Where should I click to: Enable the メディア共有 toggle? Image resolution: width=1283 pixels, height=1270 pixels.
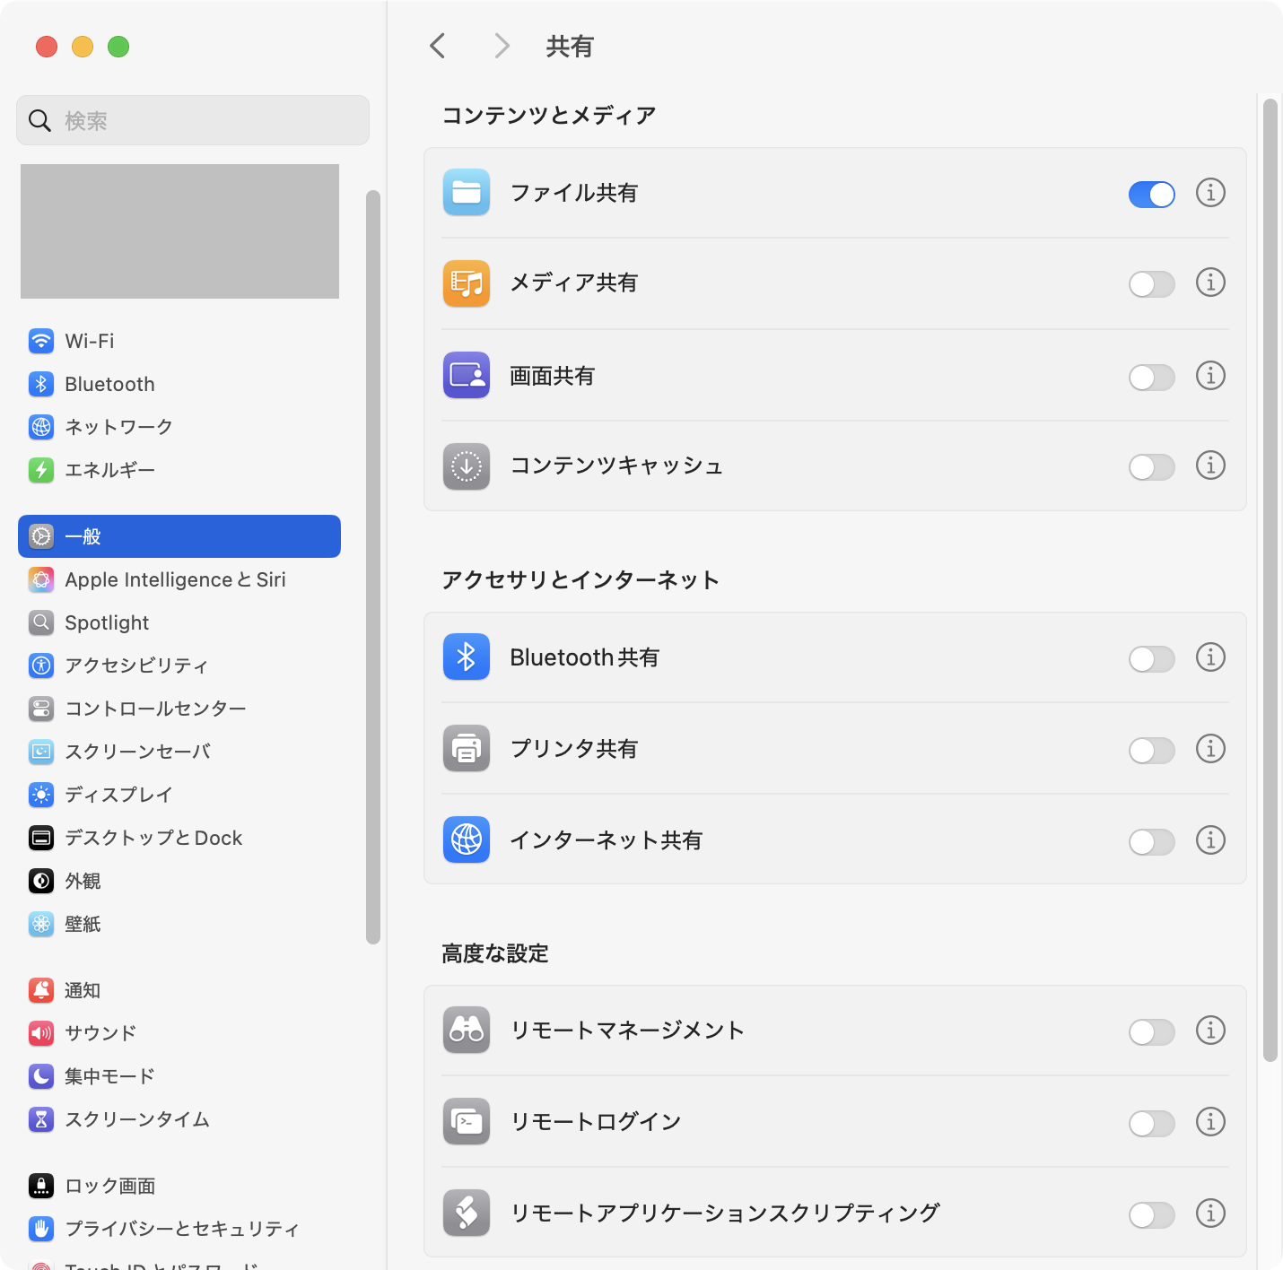[x=1151, y=283]
